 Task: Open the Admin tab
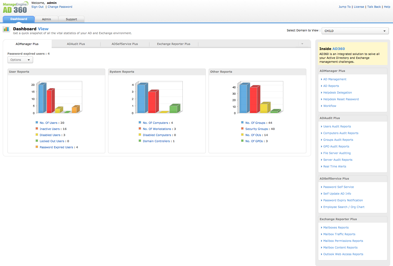pos(46,19)
